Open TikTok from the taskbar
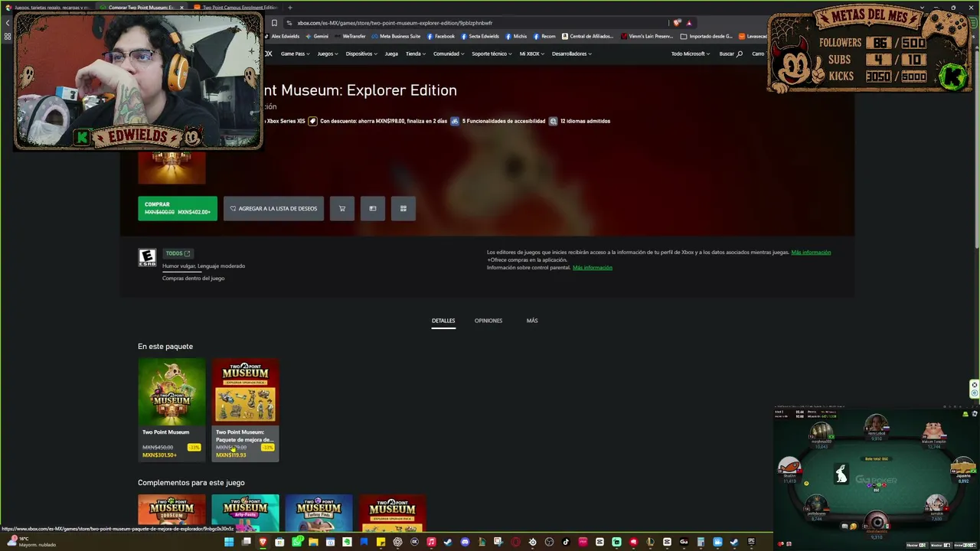This screenshot has height=551, width=980. [x=566, y=543]
